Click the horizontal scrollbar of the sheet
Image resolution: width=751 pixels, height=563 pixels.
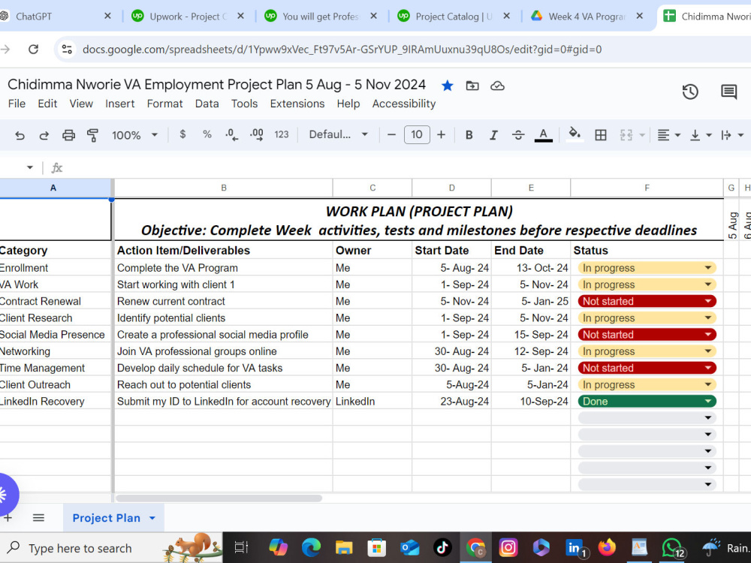[x=219, y=498]
